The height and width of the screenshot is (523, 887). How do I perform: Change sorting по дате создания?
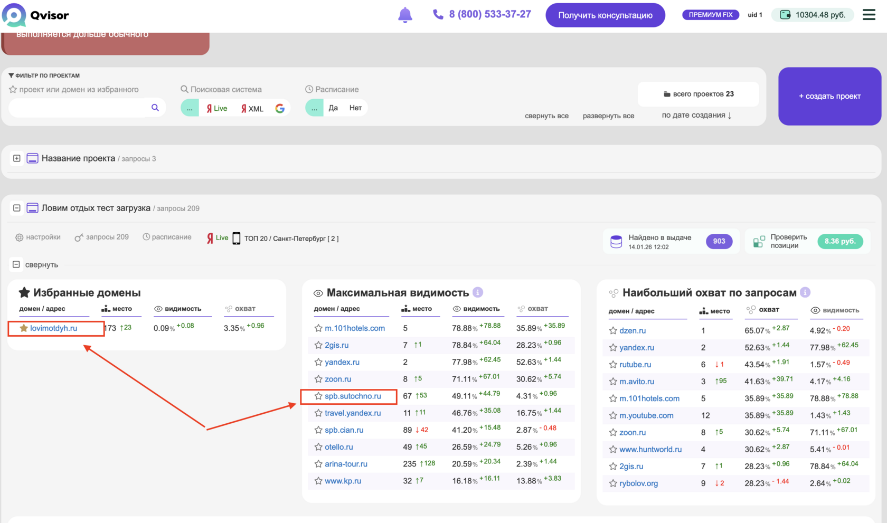[x=697, y=115]
